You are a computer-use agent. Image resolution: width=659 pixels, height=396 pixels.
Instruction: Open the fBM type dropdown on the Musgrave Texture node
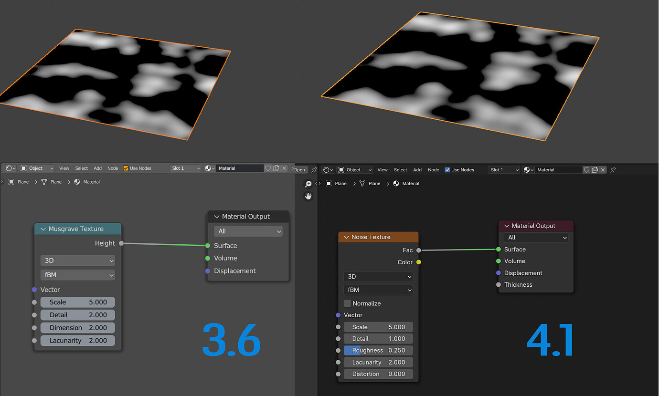pyautogui.click(x=78, y=275)
